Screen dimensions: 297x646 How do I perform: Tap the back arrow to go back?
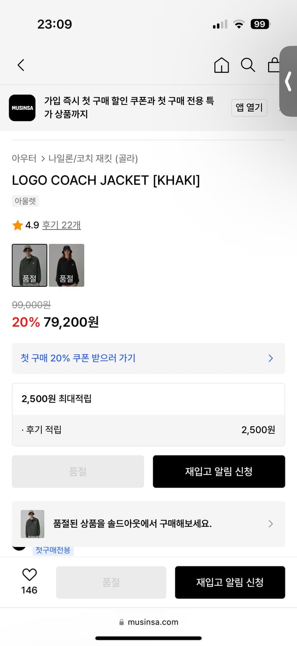coord(20,65)
